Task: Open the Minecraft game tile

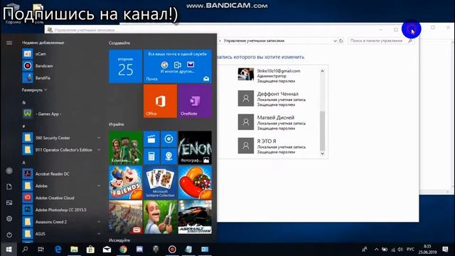Action: (x=125, y=148)
